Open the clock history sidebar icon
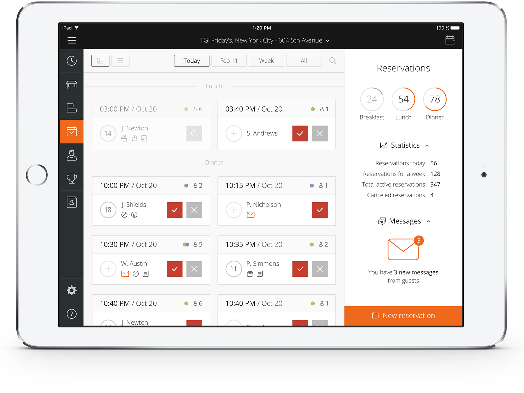The width and height of the screenshot is (524, 393). (x=72, y=61)
